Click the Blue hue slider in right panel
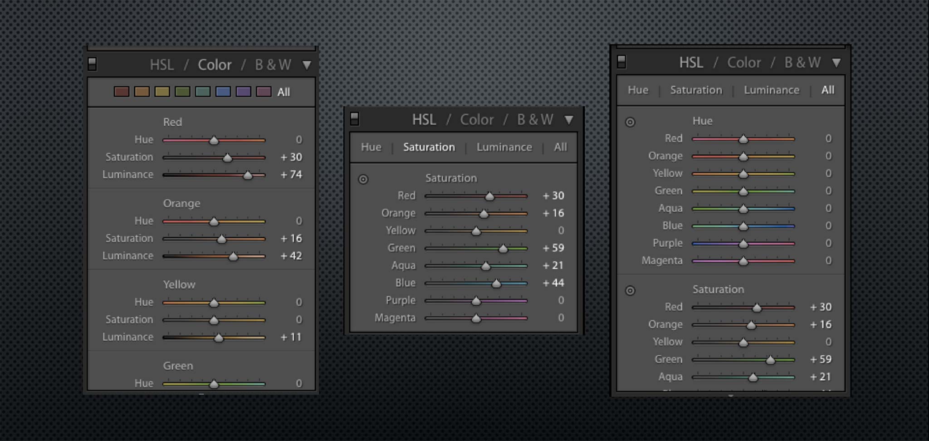The image size is (929, 441). point(743,226)
